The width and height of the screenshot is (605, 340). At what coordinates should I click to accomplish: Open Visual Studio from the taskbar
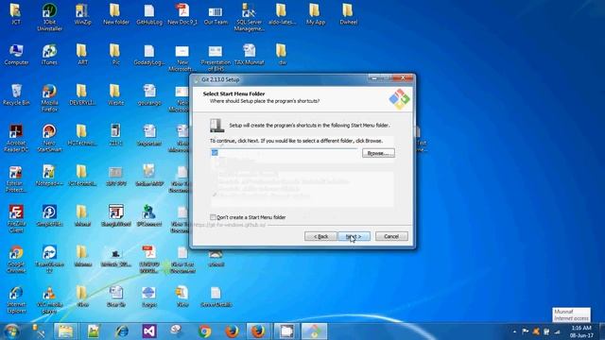[149, 331]
